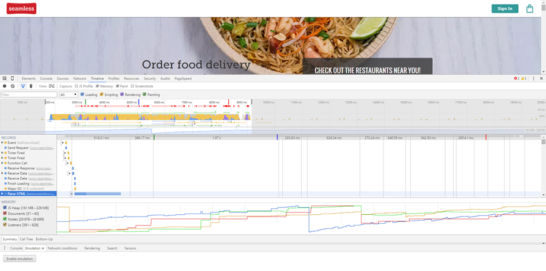Viewport: 546px width, 271px height.
Task: Open the Sensors drawer tab
Action: [x=130, y=249]
